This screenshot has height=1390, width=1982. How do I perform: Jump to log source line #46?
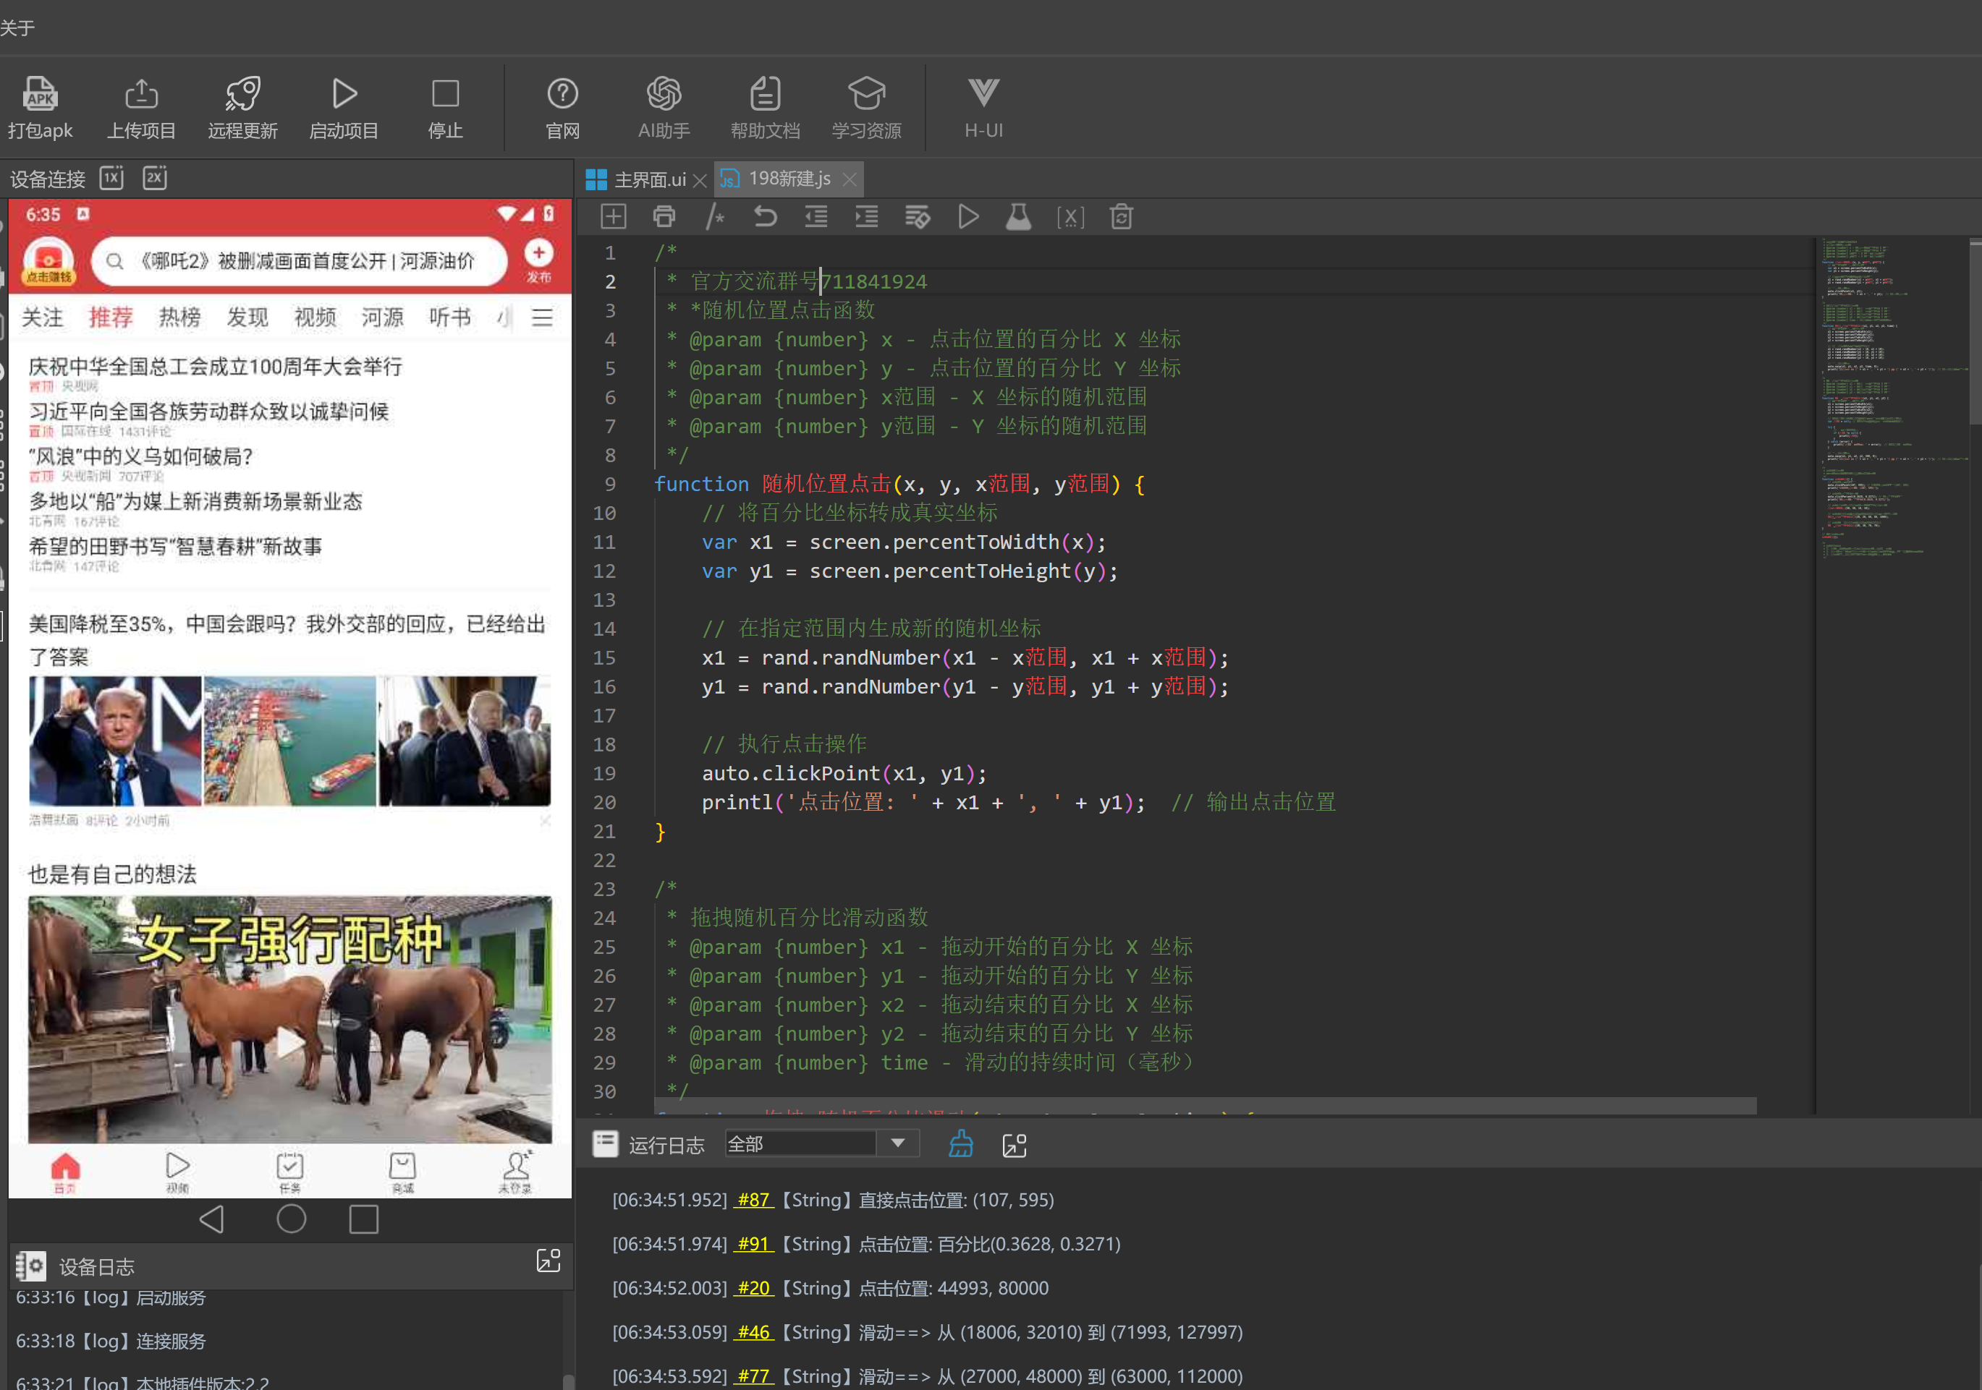[753, 1331]
